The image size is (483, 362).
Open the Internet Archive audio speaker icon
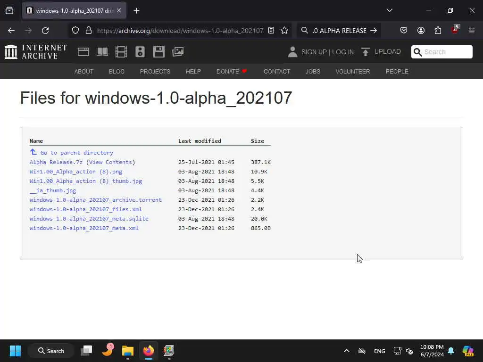(140, 52)
